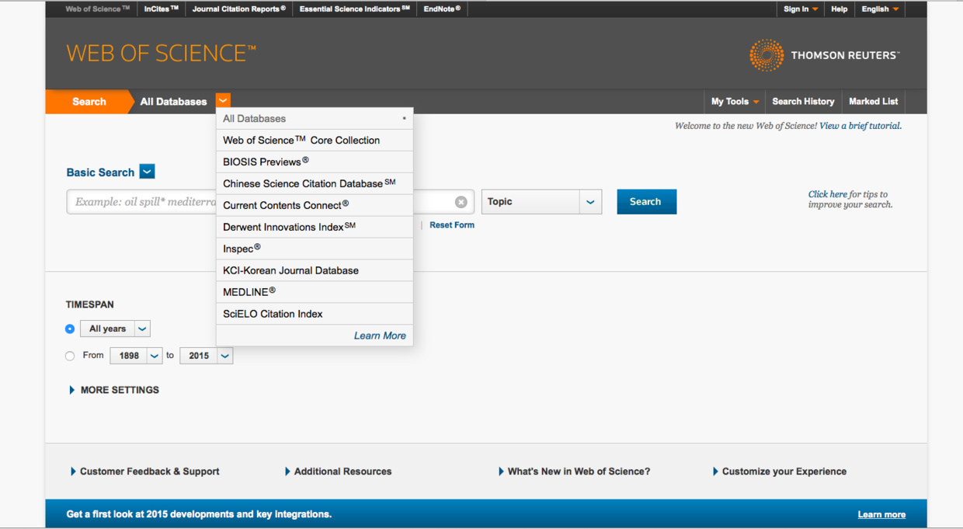963x529 pixels.
Task: Click Learn More in databases dropdown
Action: [380, 336]
